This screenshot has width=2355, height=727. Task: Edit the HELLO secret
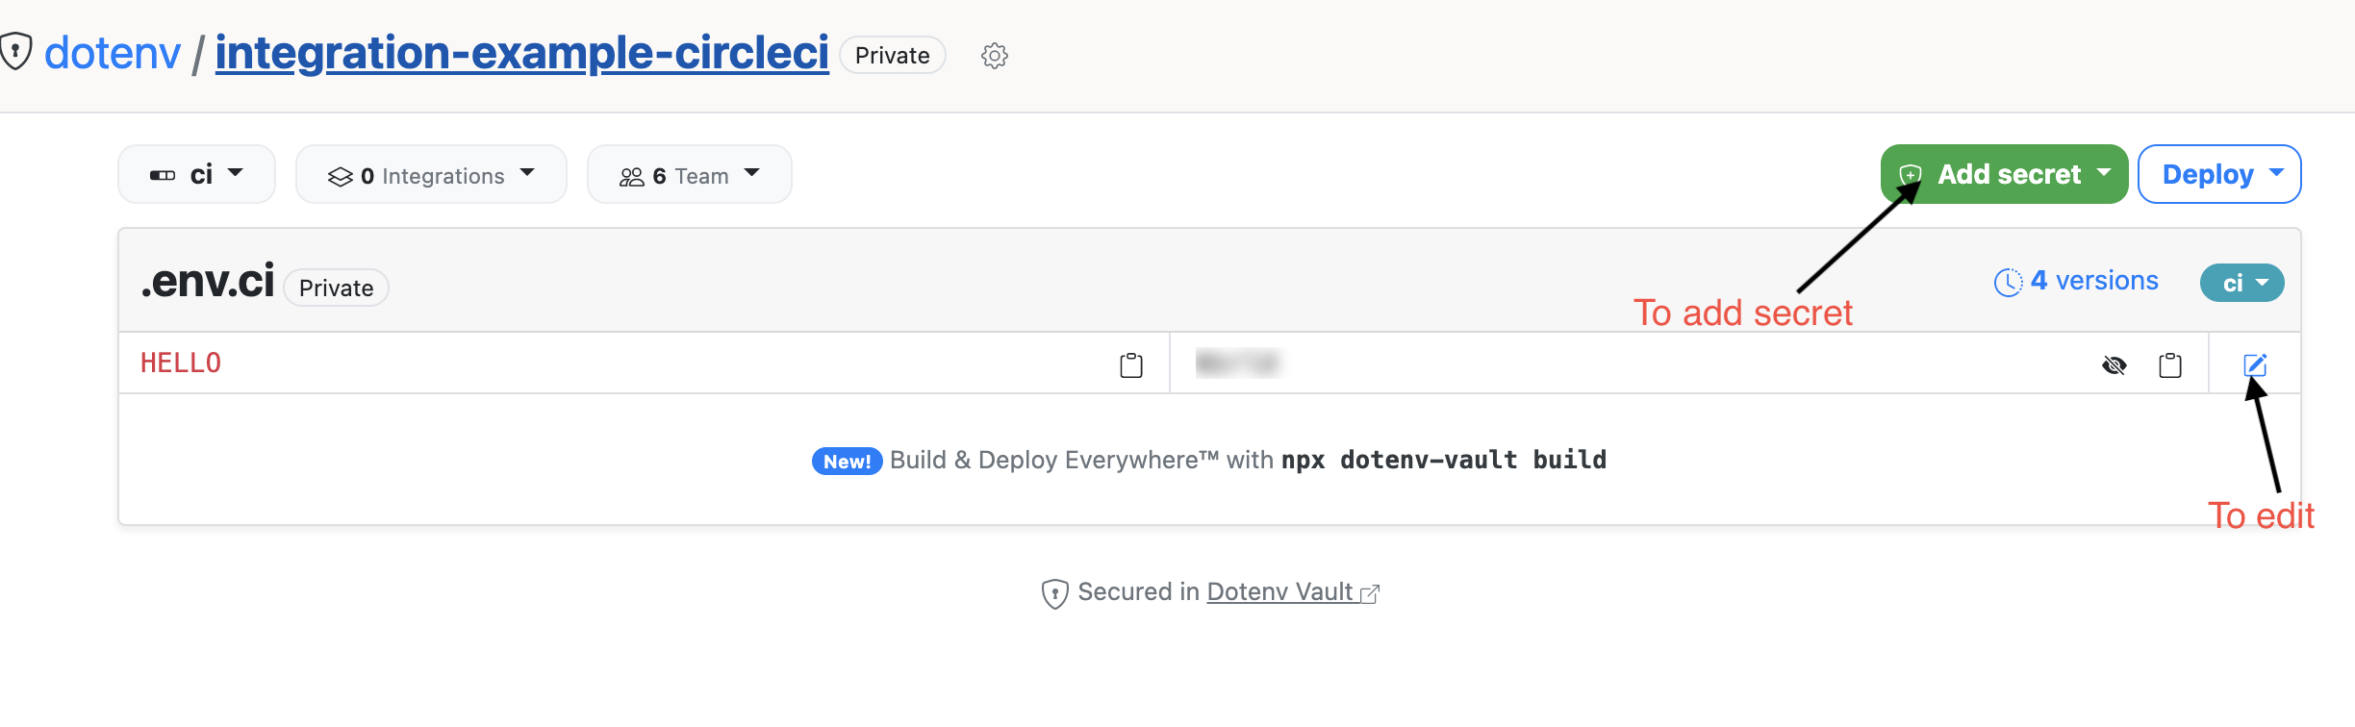click(x=2255, y=365)
